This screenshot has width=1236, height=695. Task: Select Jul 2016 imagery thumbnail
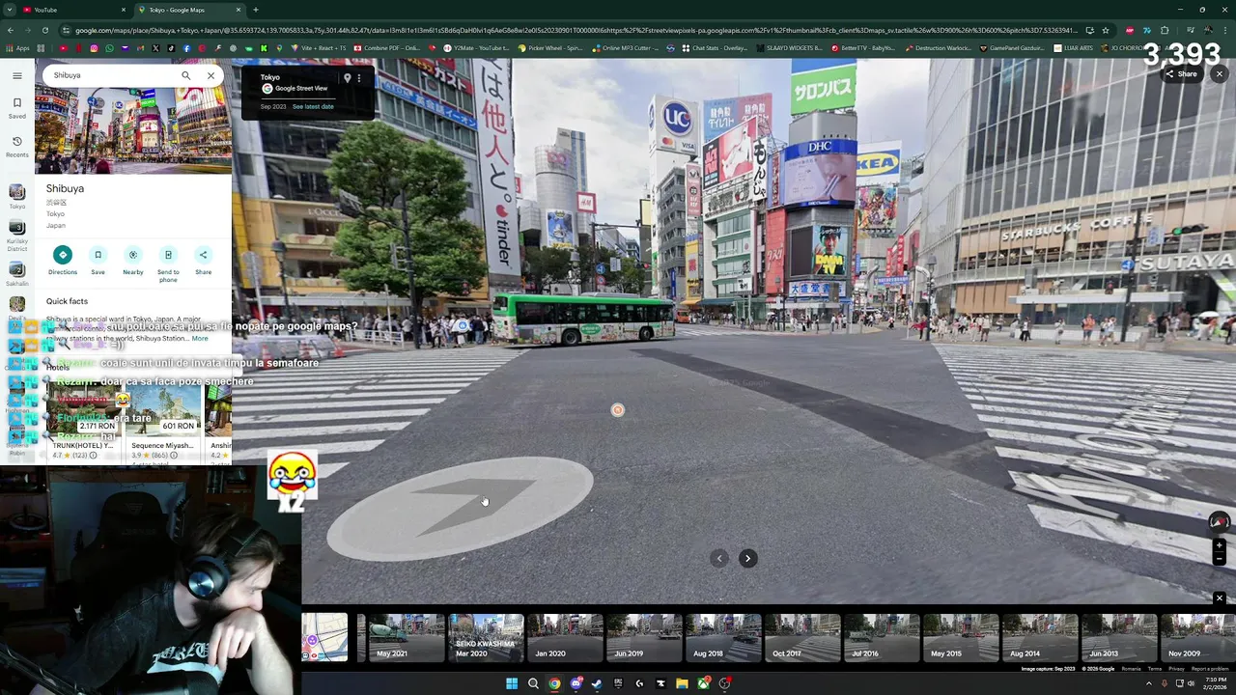(x=882, y=637)
